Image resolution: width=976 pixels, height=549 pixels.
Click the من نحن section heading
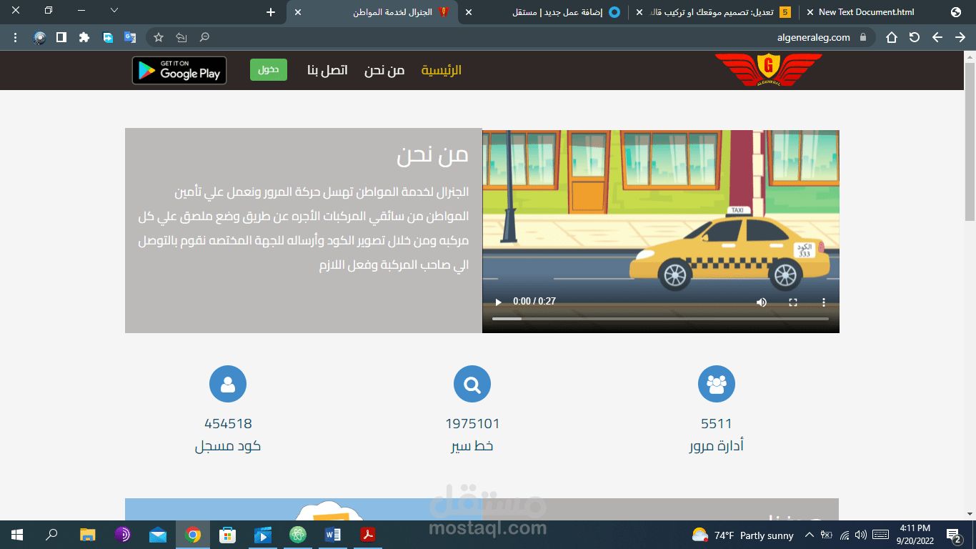[x=433, y=155]
